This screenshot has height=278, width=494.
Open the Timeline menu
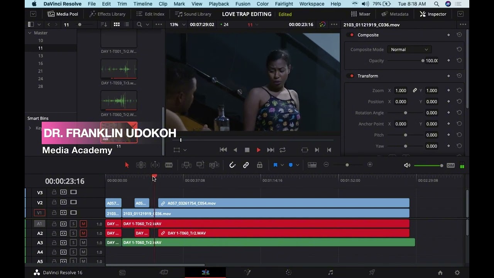[143, 4]
